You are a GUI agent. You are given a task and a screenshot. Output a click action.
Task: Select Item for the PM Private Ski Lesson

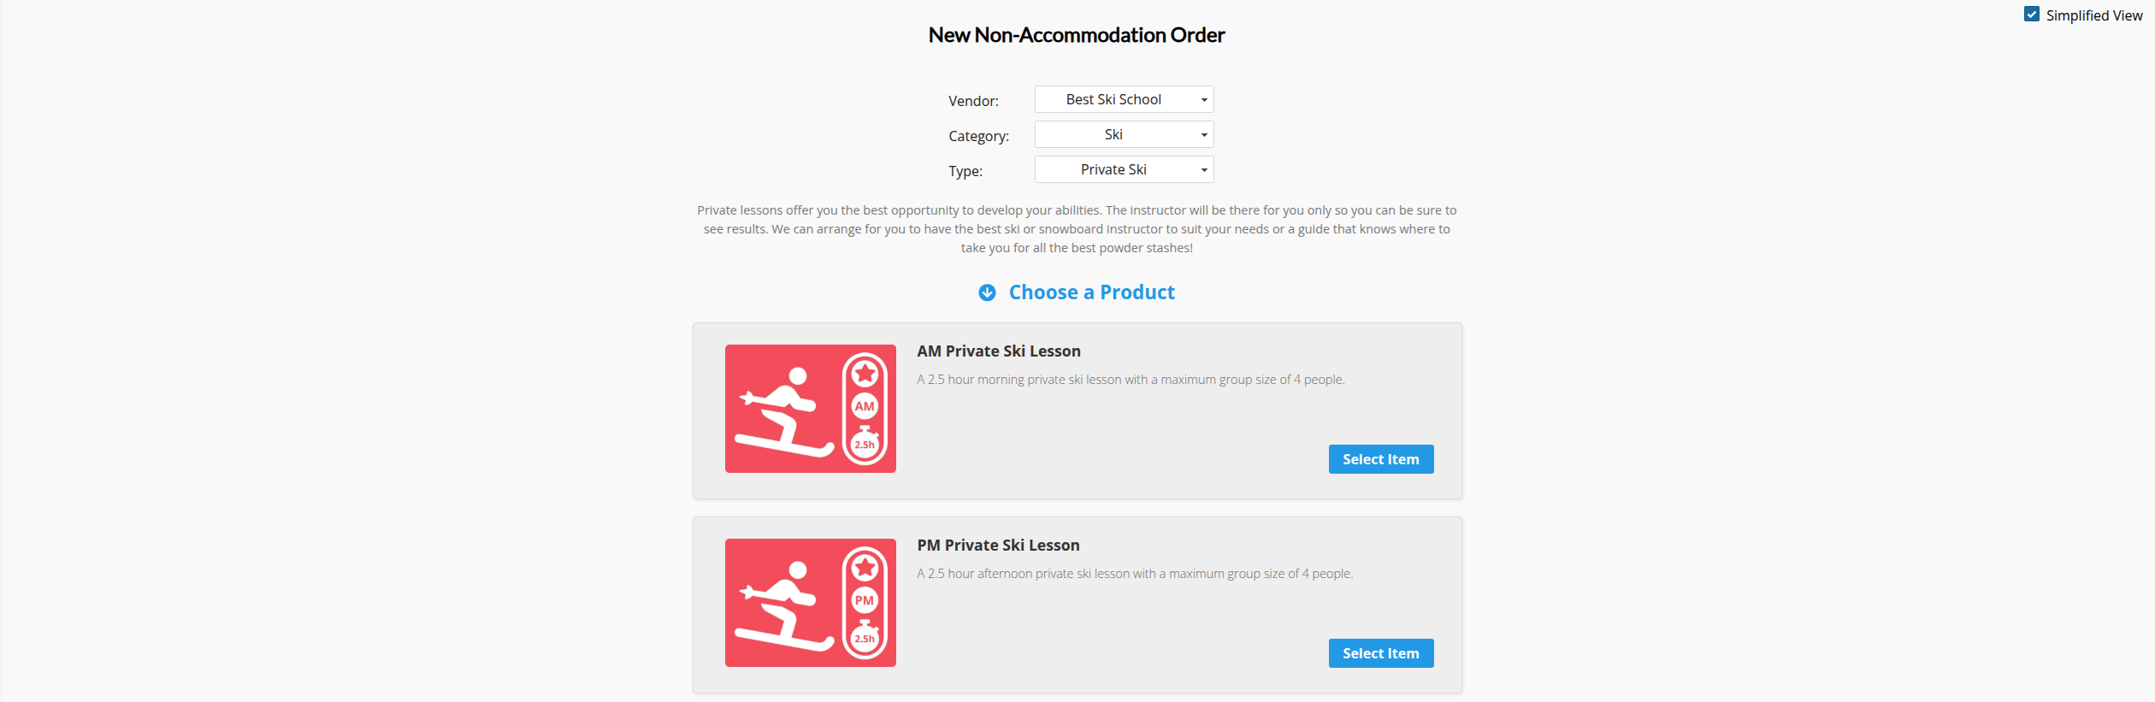pyautogui.click(x=1380, y=653)
